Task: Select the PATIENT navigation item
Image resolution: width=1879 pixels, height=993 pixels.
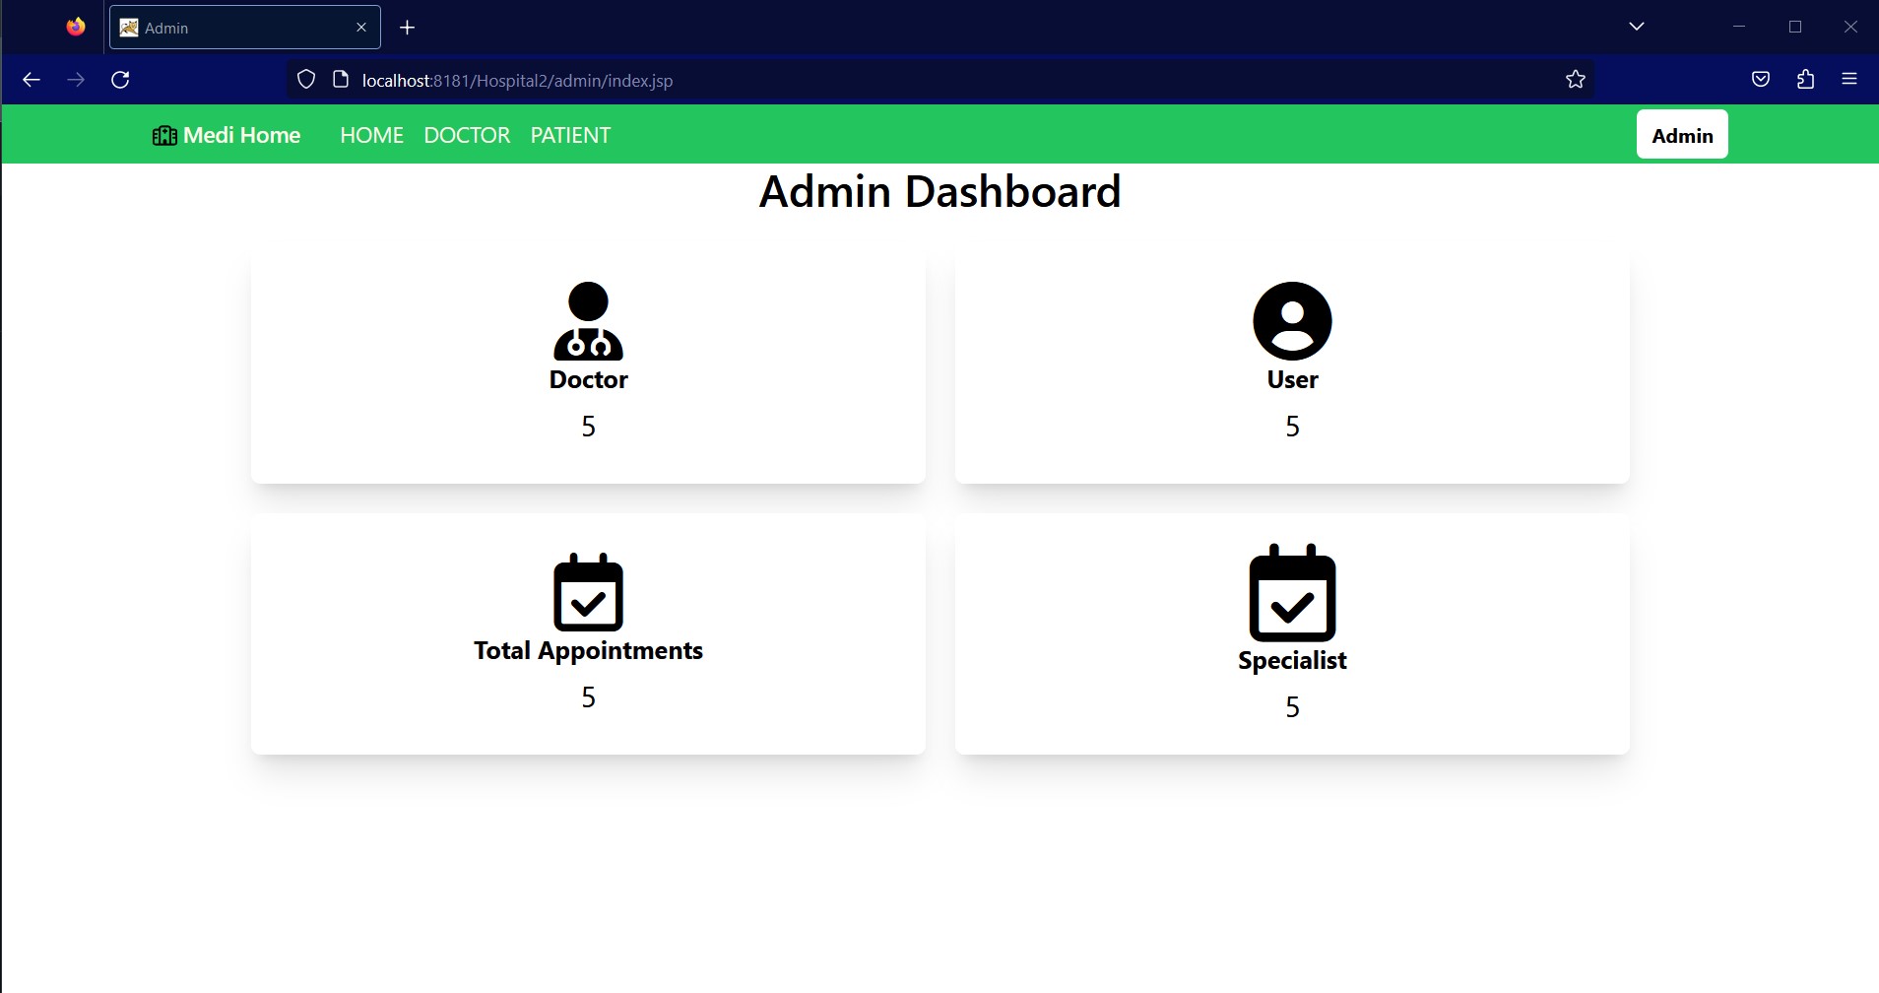Action: tap(569, 135)
